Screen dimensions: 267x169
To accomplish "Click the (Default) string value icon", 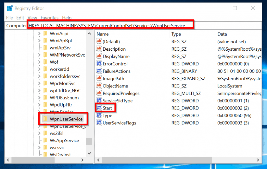I will click(x=99, y=41).
